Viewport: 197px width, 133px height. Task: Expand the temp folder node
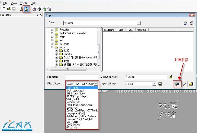click(x=52, y=37)
